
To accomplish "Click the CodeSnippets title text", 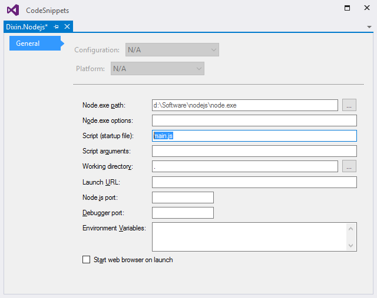I will 47,11.
